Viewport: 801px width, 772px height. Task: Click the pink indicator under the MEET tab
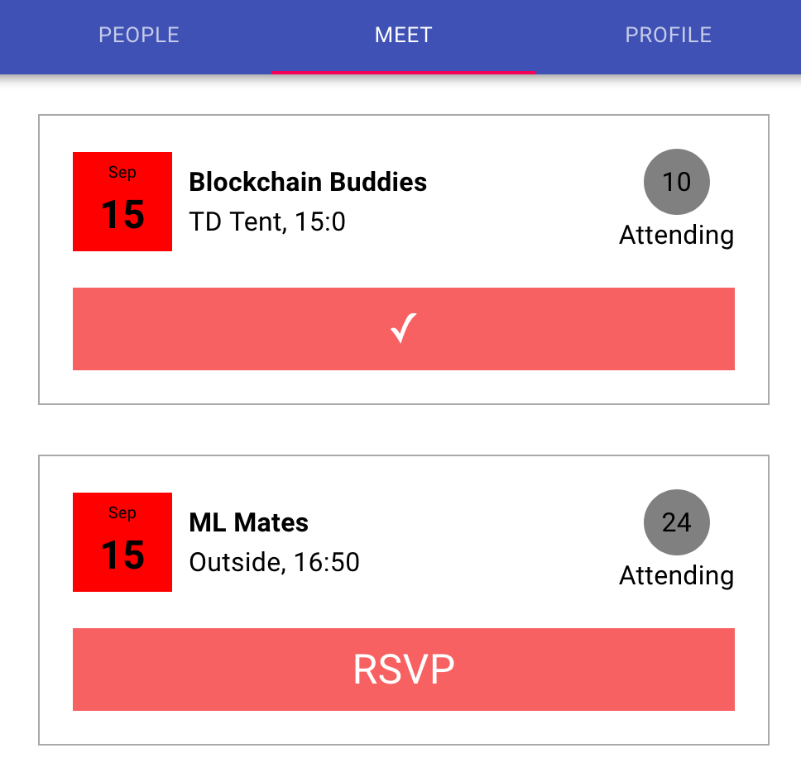click(404, 73)
